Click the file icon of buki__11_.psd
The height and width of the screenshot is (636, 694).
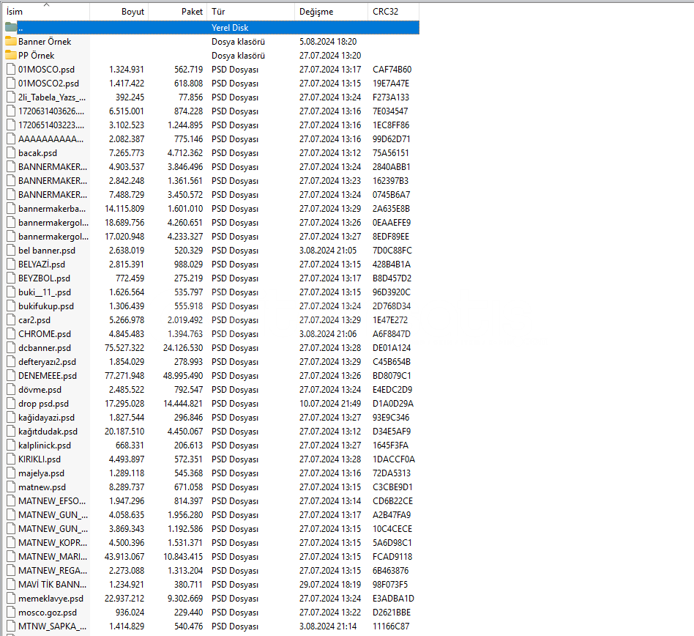(x=11, y=292)
